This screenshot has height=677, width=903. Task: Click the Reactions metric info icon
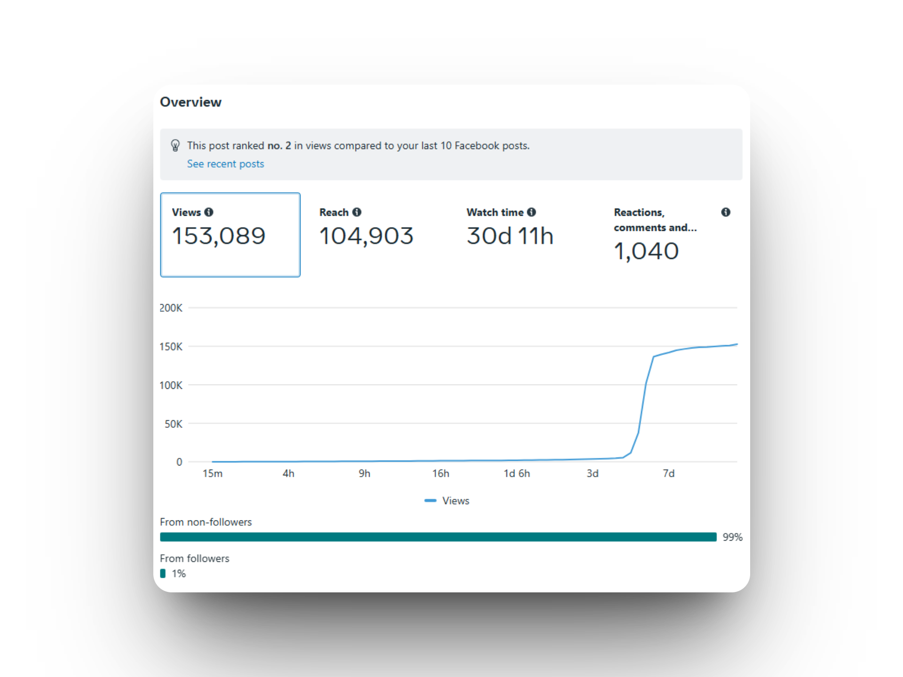[x=725, y=213]
